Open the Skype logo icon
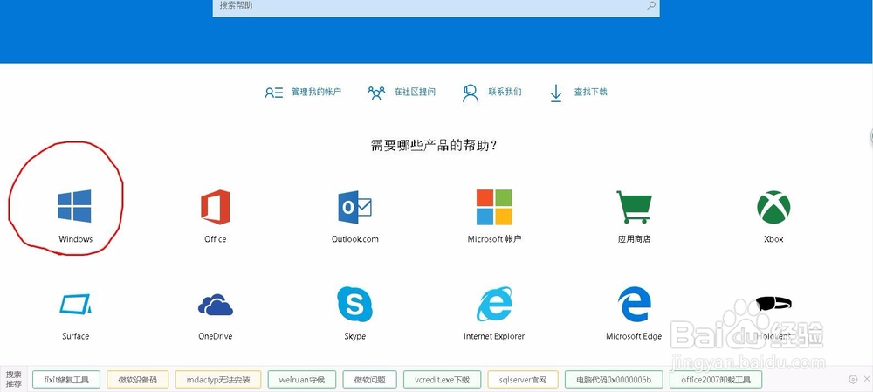The width and height of the screenshot is (873, 392). point(354,304)
